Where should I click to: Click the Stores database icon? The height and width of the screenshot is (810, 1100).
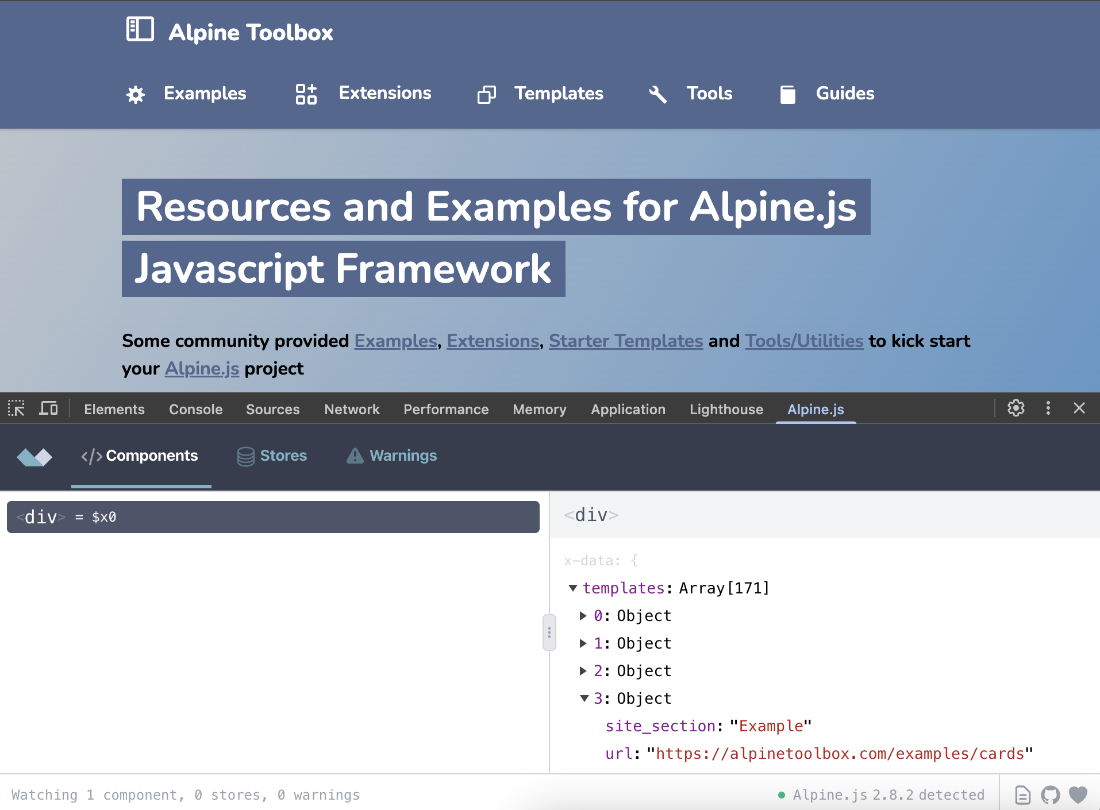tap(246, 457)
